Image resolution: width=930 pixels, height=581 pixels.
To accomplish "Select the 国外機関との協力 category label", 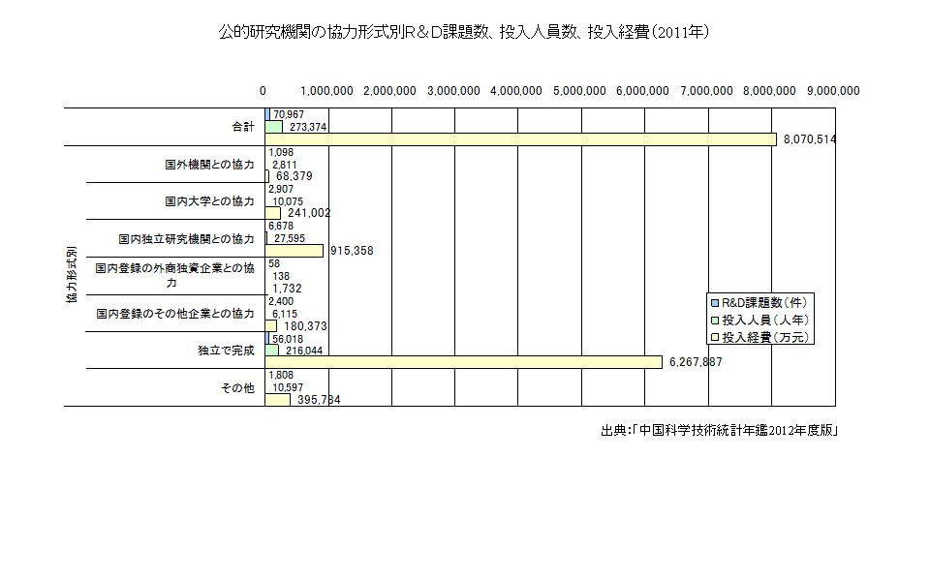I will (x=209, y=165).
